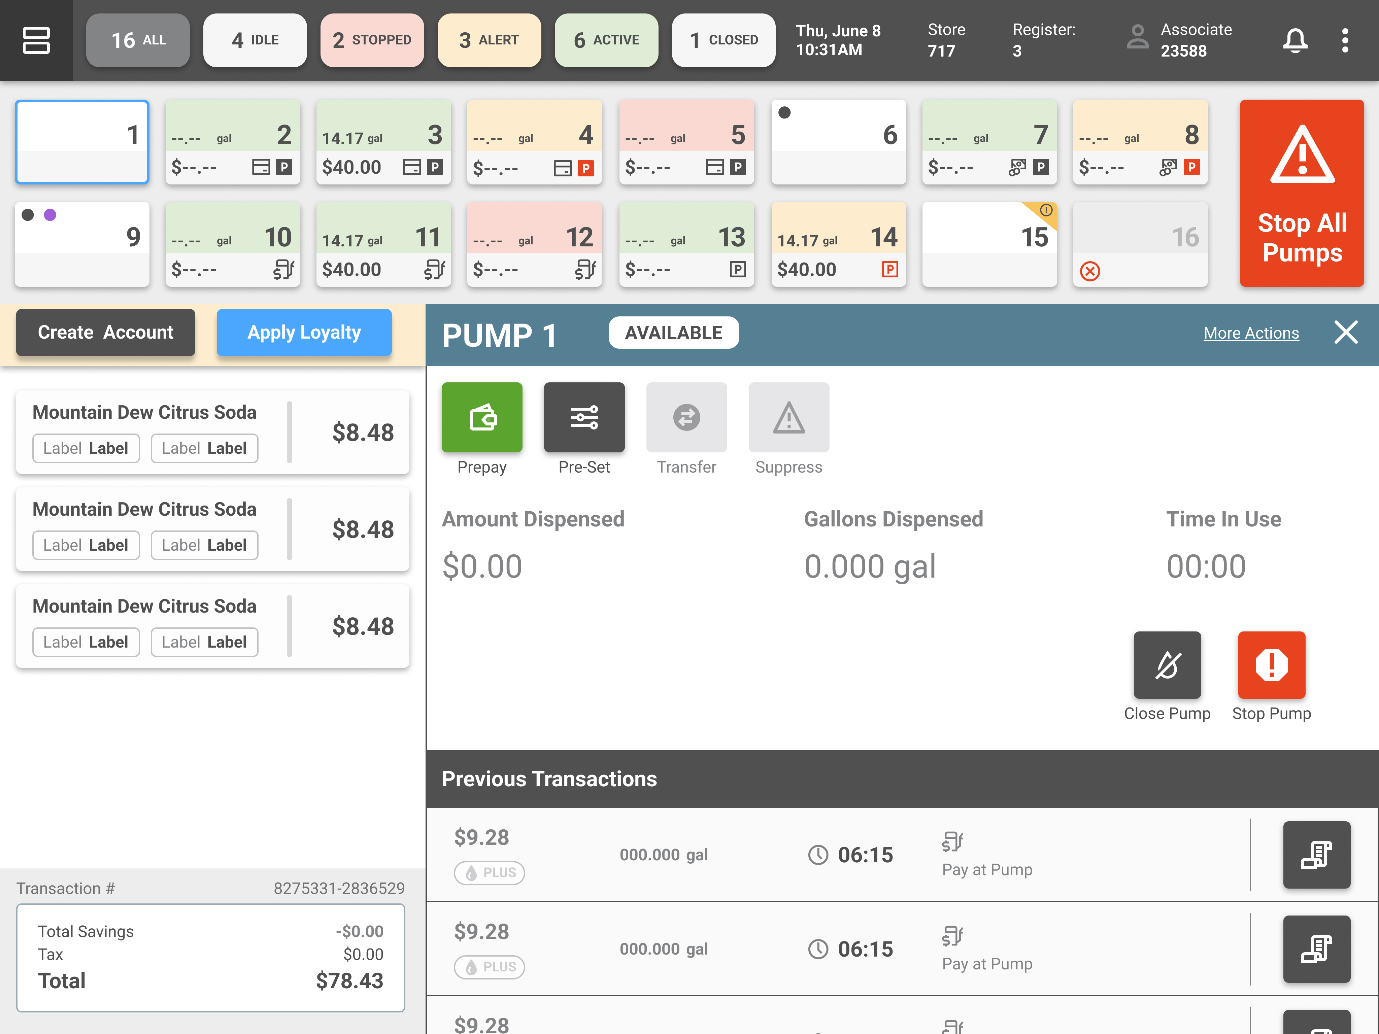Open the three-dot overflow menu
Screen dimensions: 1379x1034
pyautogui.click(x=1345, y=40)
